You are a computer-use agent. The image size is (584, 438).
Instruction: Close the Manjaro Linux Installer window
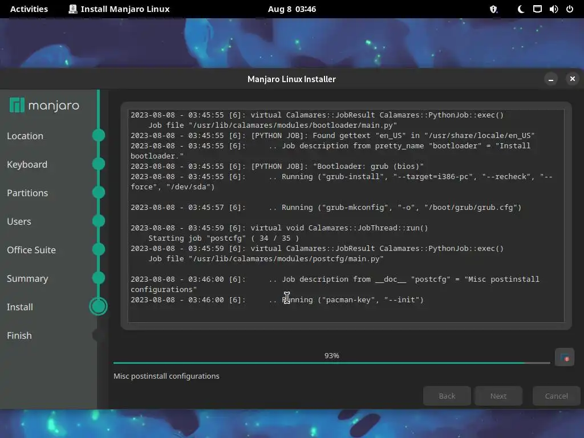tap(573, 79)
